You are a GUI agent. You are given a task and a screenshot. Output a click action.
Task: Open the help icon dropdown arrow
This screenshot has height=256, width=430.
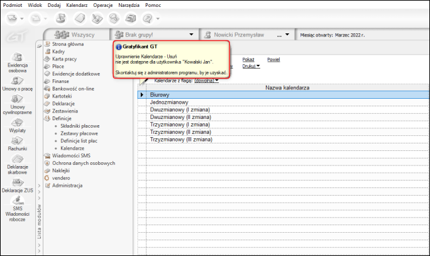[x=158, y=19]
